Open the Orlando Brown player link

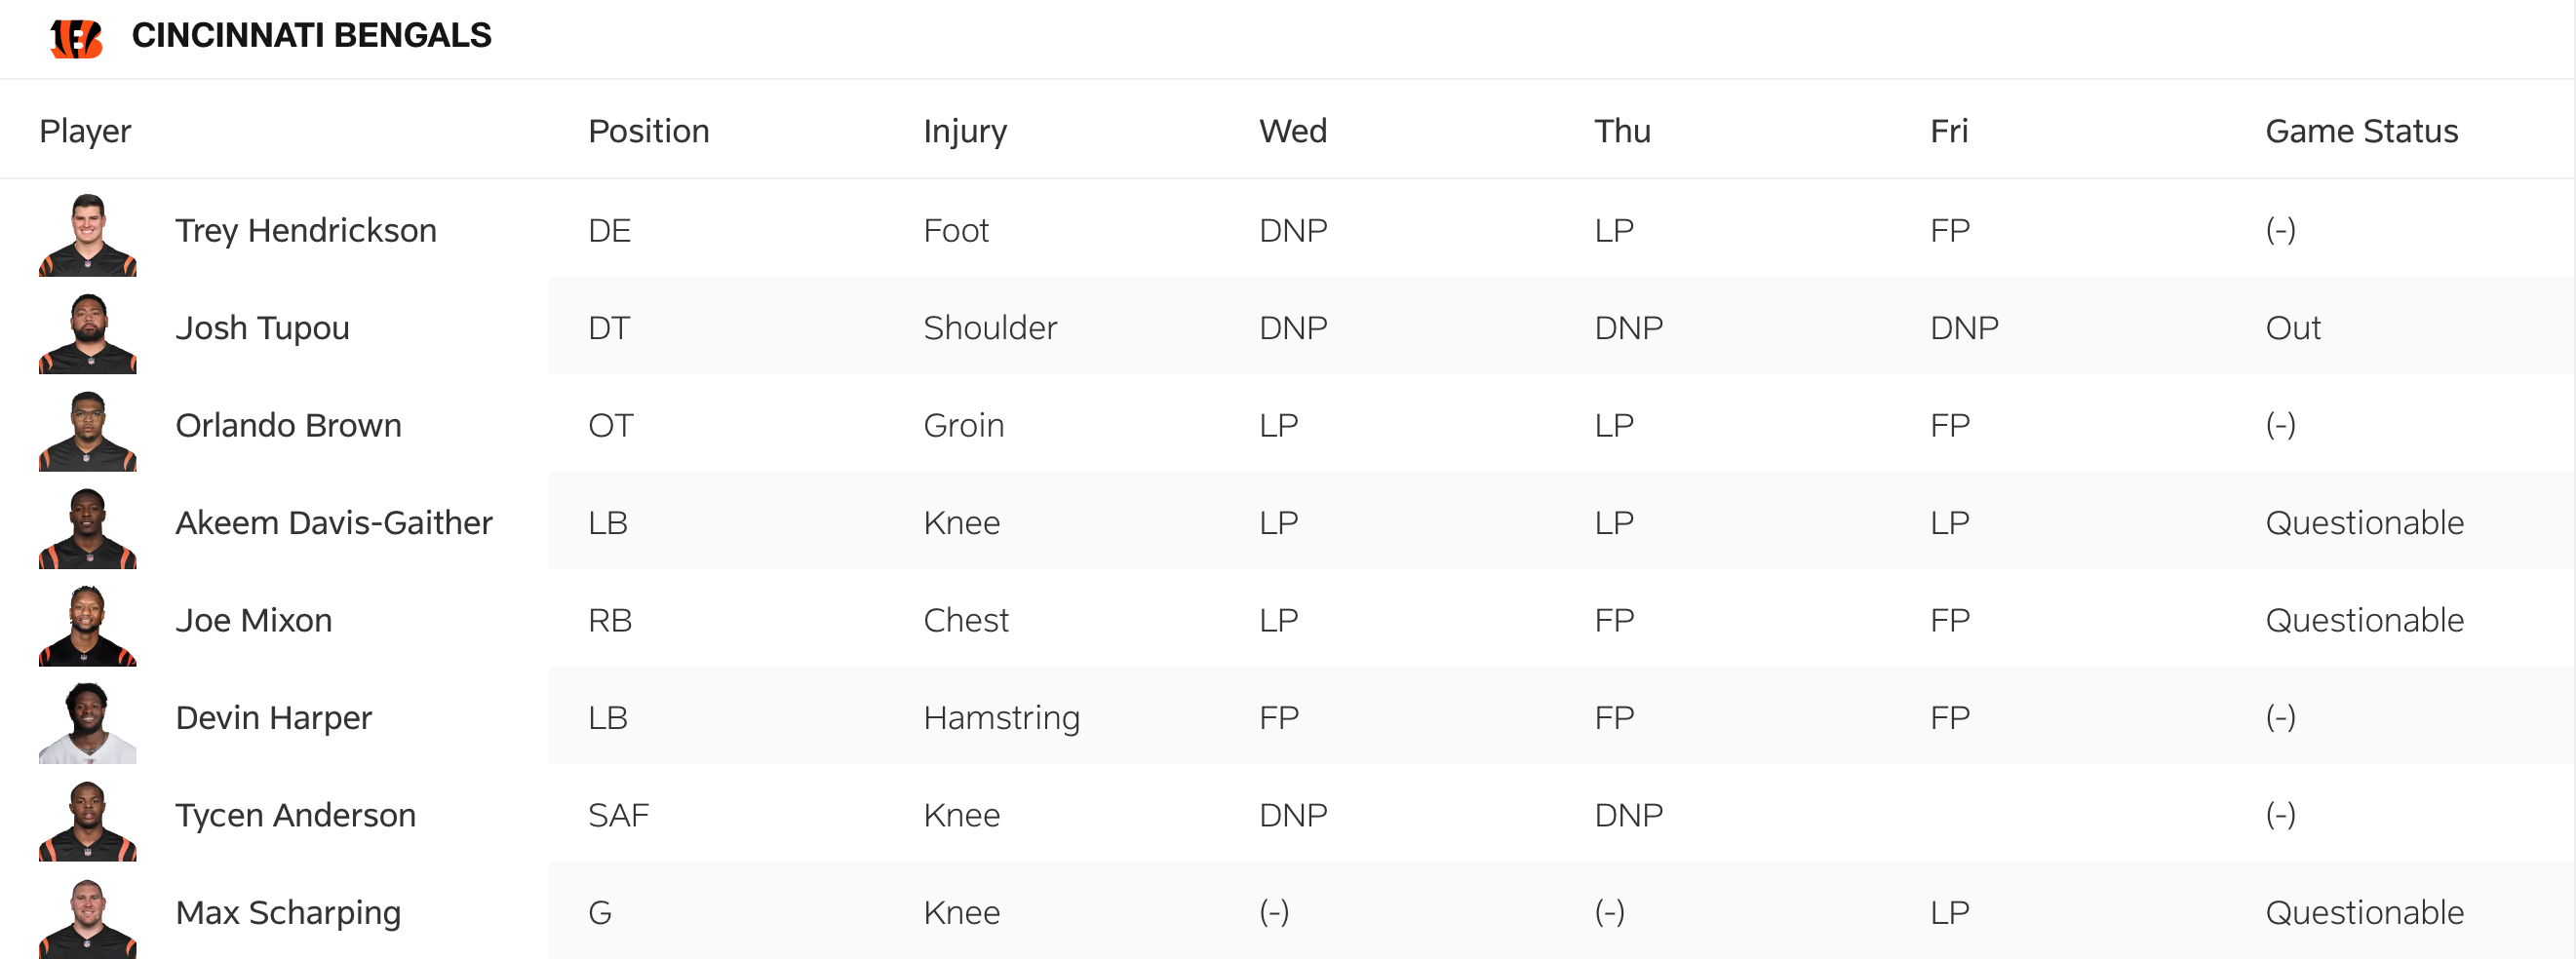click(288, 426)
